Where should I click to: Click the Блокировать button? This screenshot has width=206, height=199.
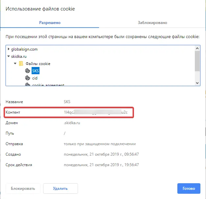(23, 188)
